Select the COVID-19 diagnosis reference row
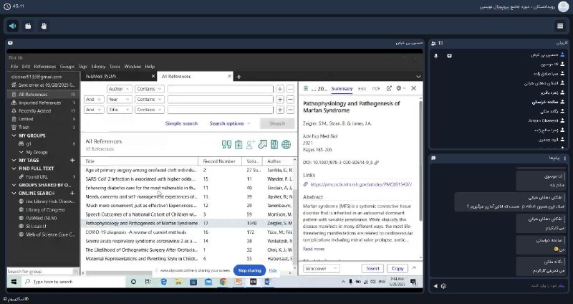The height and width of the screenshot is (304, 573). tap(188, 232)
